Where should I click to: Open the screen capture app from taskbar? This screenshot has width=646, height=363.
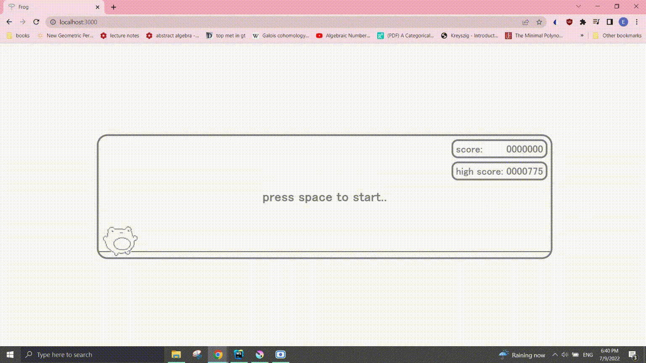click(x=280, y=354)
